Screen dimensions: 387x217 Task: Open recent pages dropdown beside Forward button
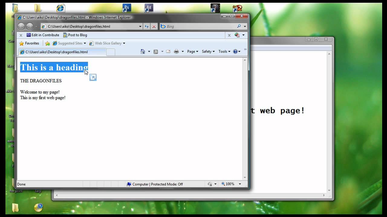36,27
